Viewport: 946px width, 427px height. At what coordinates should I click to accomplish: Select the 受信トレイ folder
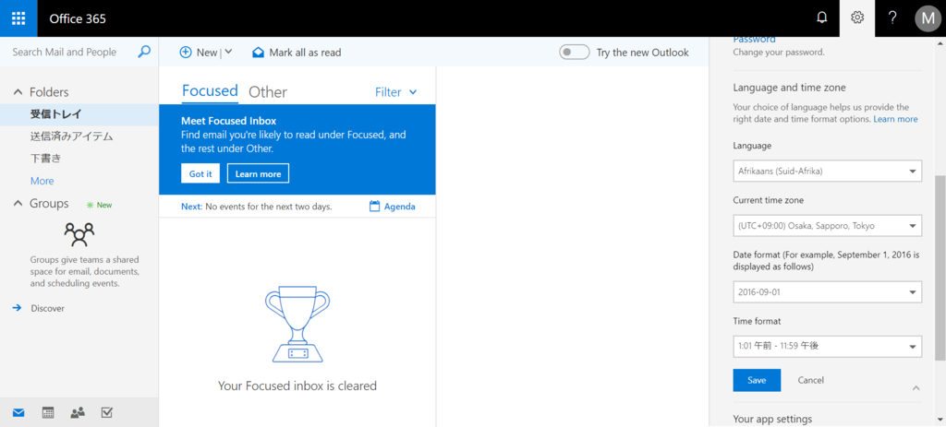point(79,114)
